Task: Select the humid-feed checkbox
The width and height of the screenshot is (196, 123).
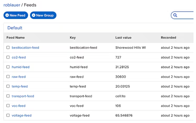Action: (x=8, y=67)
